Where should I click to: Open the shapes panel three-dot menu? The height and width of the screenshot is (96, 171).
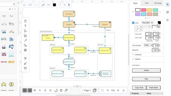click(x=18, y=3)
